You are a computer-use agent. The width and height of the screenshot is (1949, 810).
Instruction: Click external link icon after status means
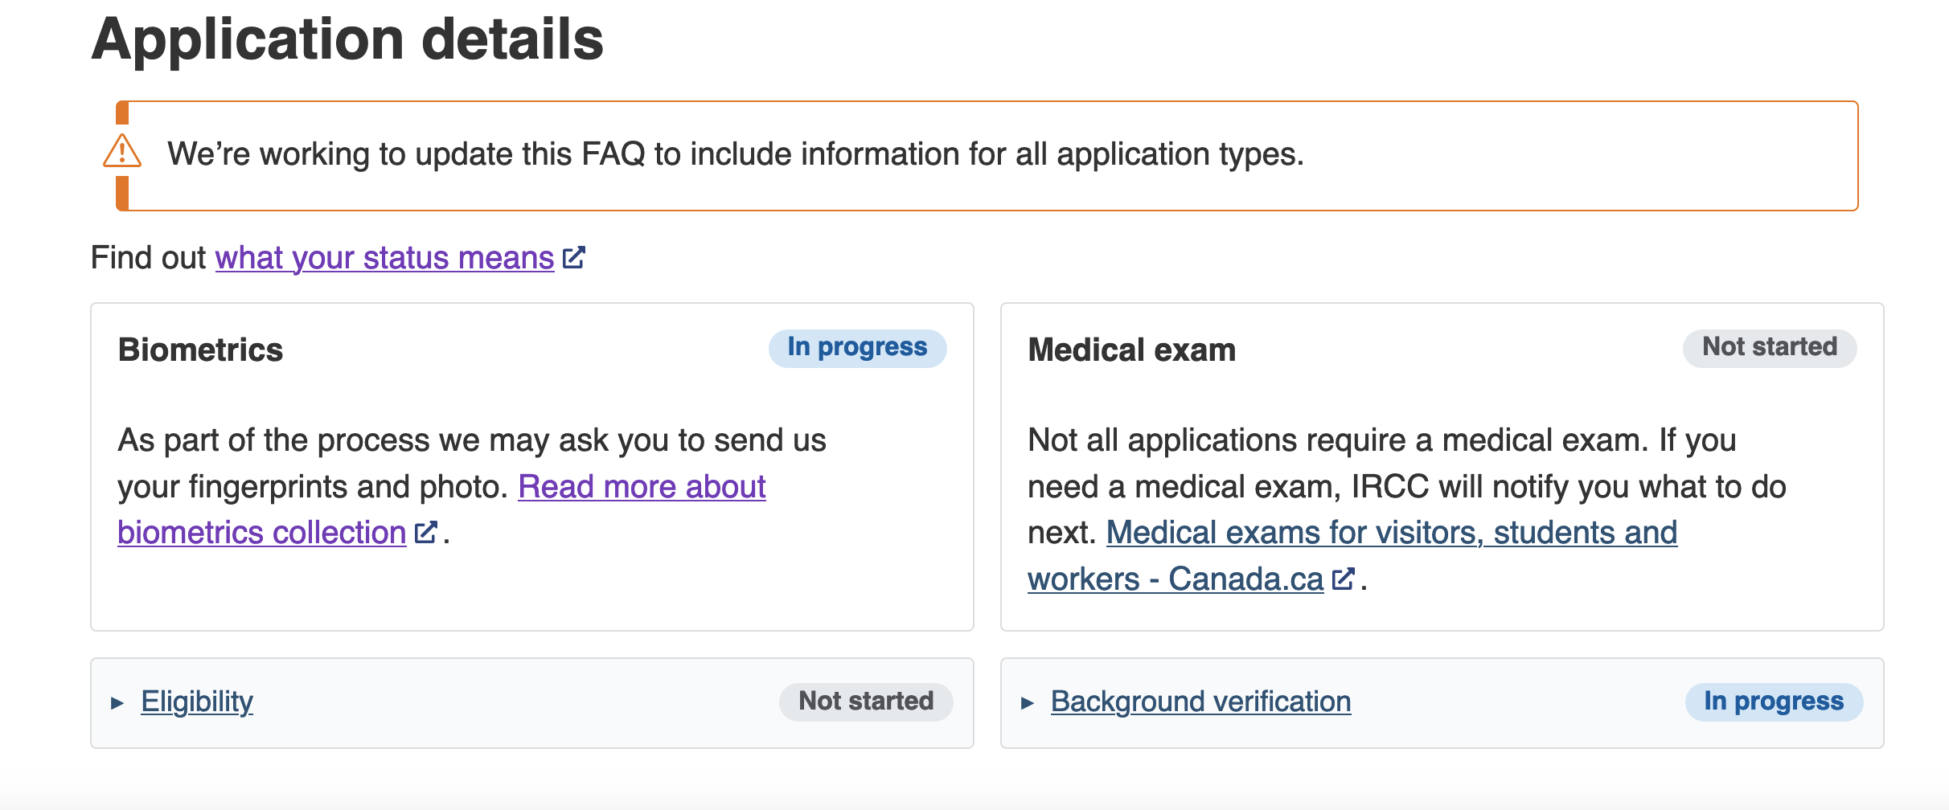pos(573,258)
